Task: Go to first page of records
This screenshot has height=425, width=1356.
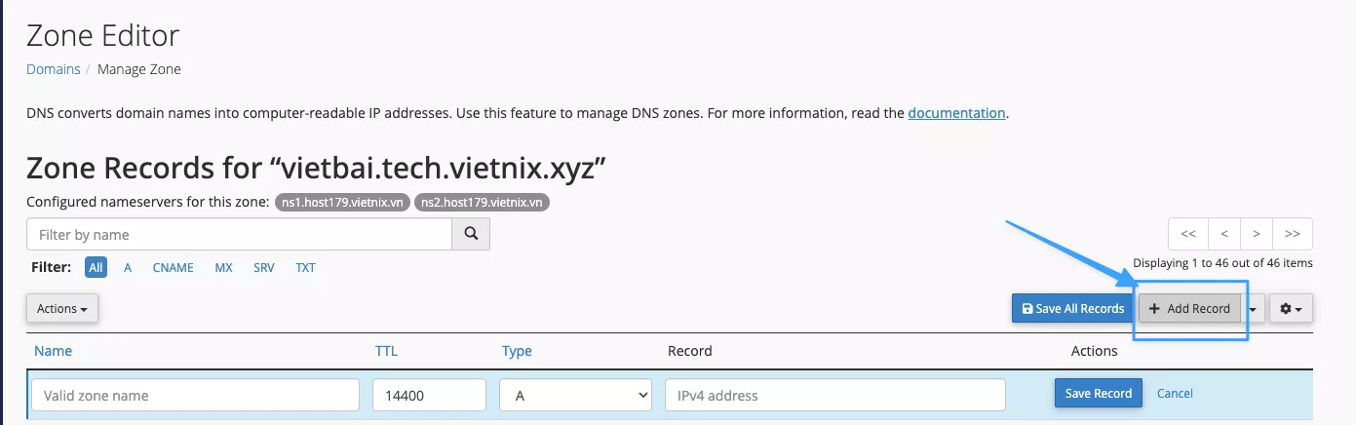Action: coord(1187,234)
